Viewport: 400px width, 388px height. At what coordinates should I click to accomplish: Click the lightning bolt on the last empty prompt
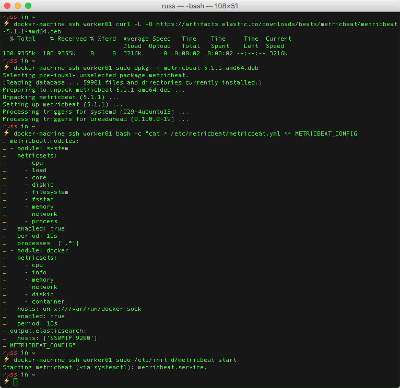pos(6,382)
